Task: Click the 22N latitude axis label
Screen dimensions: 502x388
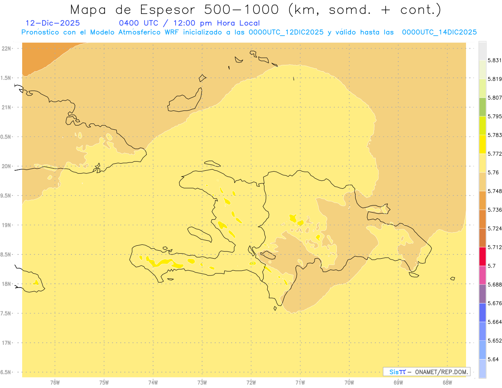Action: coord(6,49)
